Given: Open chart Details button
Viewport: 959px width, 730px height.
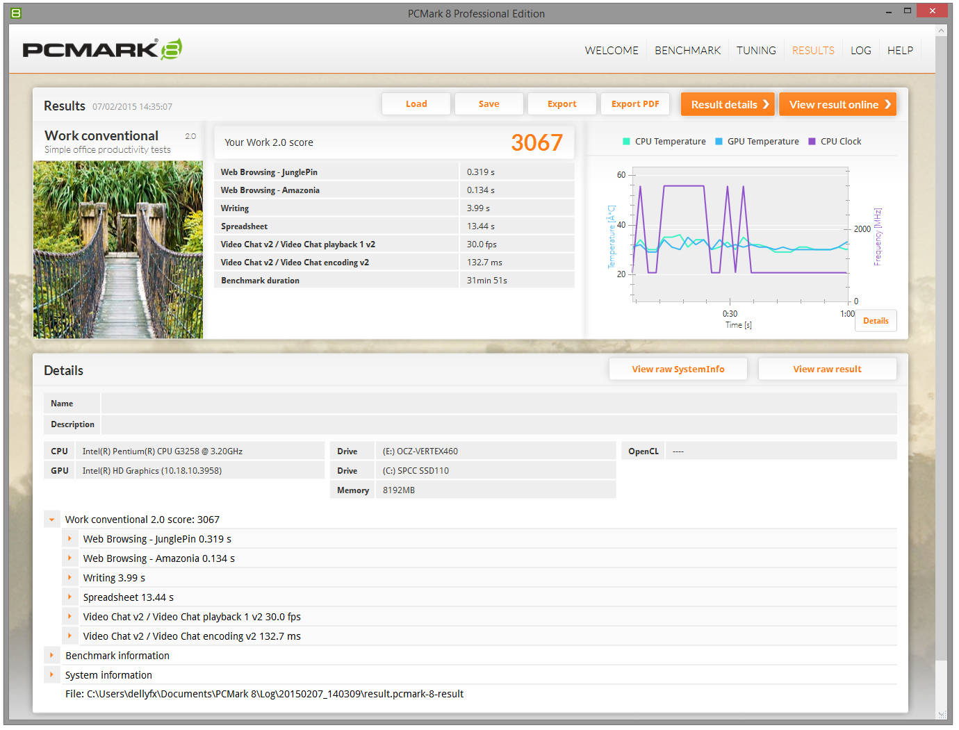Looking at the screenshot, I should click(x=876, y=321).
